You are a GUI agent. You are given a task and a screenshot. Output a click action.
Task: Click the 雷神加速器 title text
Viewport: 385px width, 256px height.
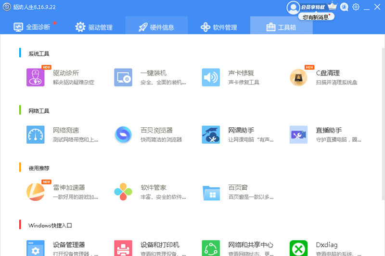click(x=69, y=188)
